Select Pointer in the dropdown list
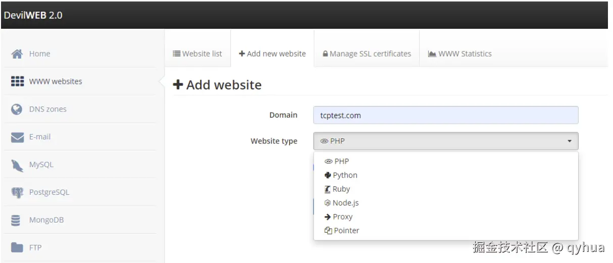Viewport: 613px width, 263px height. pyautogui.click(x=346, y=231)
